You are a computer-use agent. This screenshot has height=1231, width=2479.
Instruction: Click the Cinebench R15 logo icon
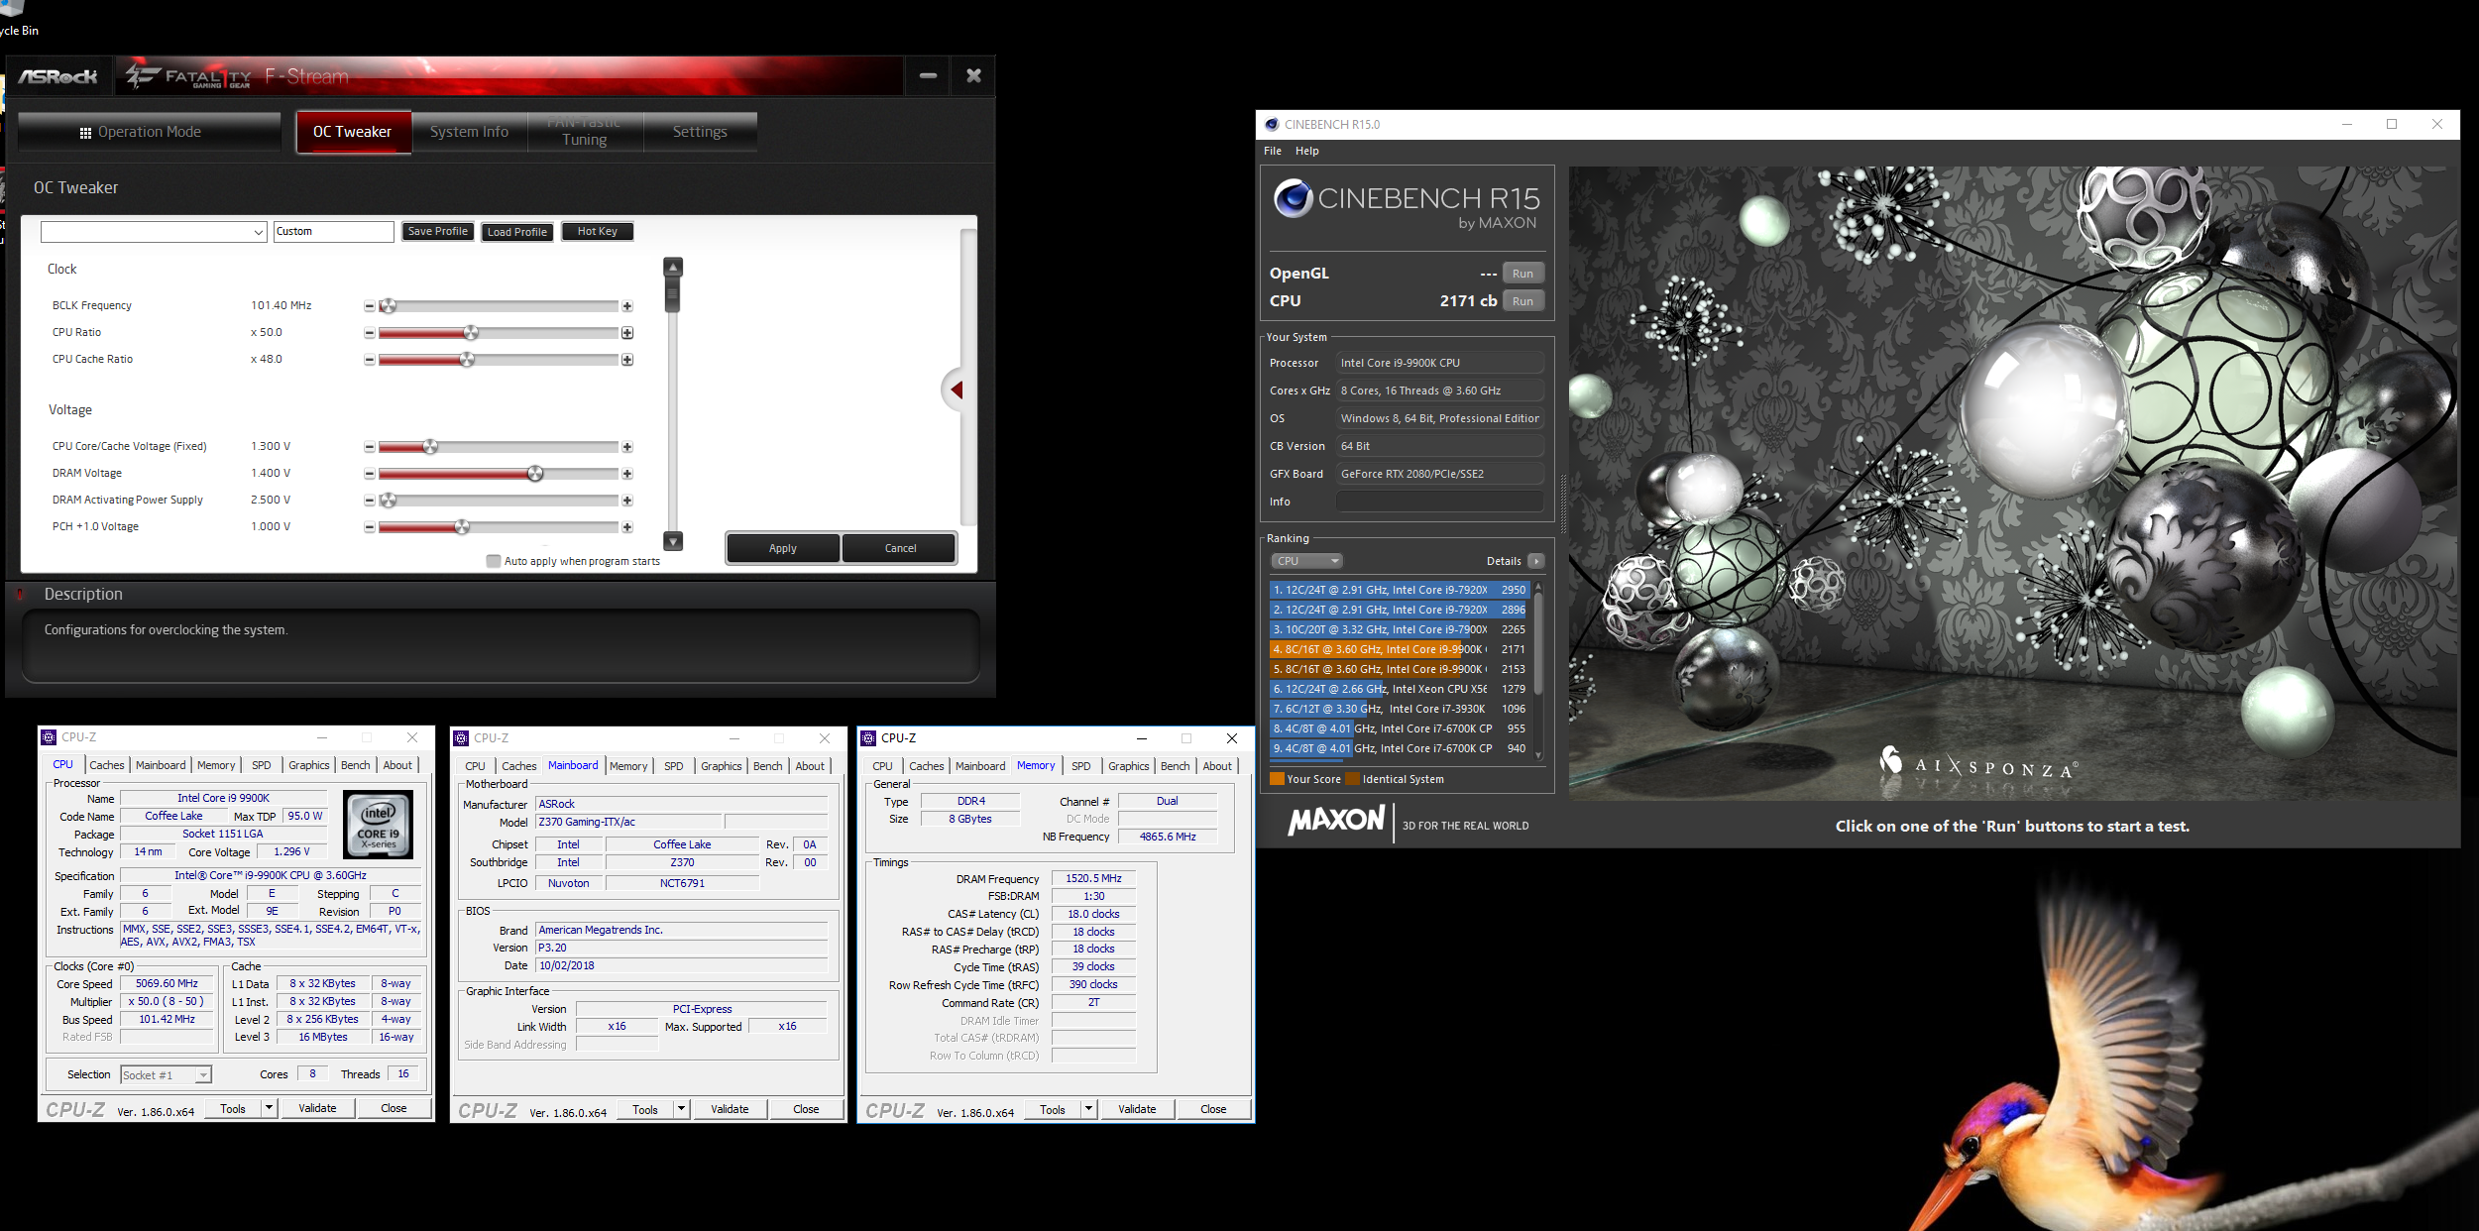coord(1294,199)
